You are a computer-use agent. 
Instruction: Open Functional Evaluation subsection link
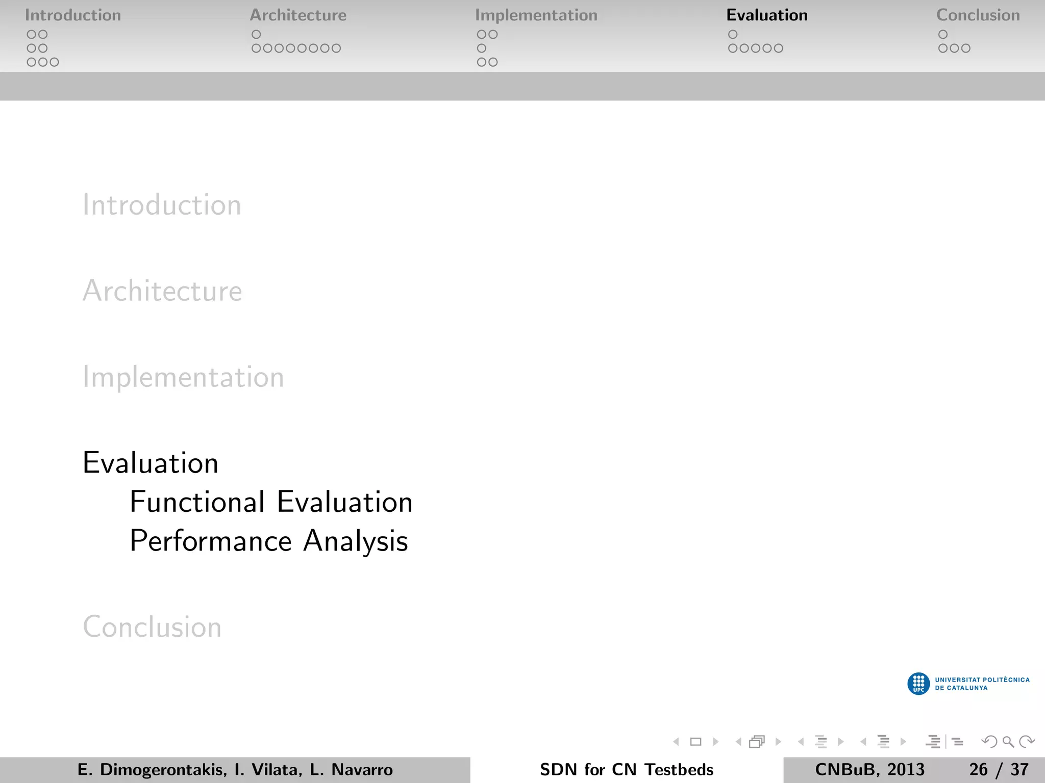(271, 502)
